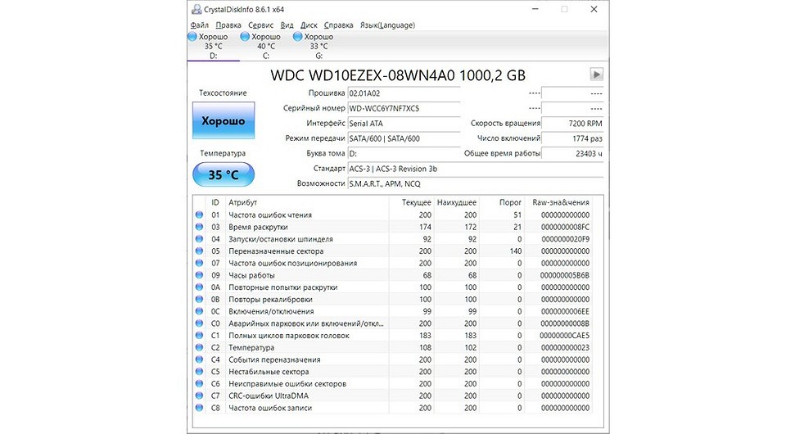Select disk G: status indicator at 33 °C

[297, 37]
